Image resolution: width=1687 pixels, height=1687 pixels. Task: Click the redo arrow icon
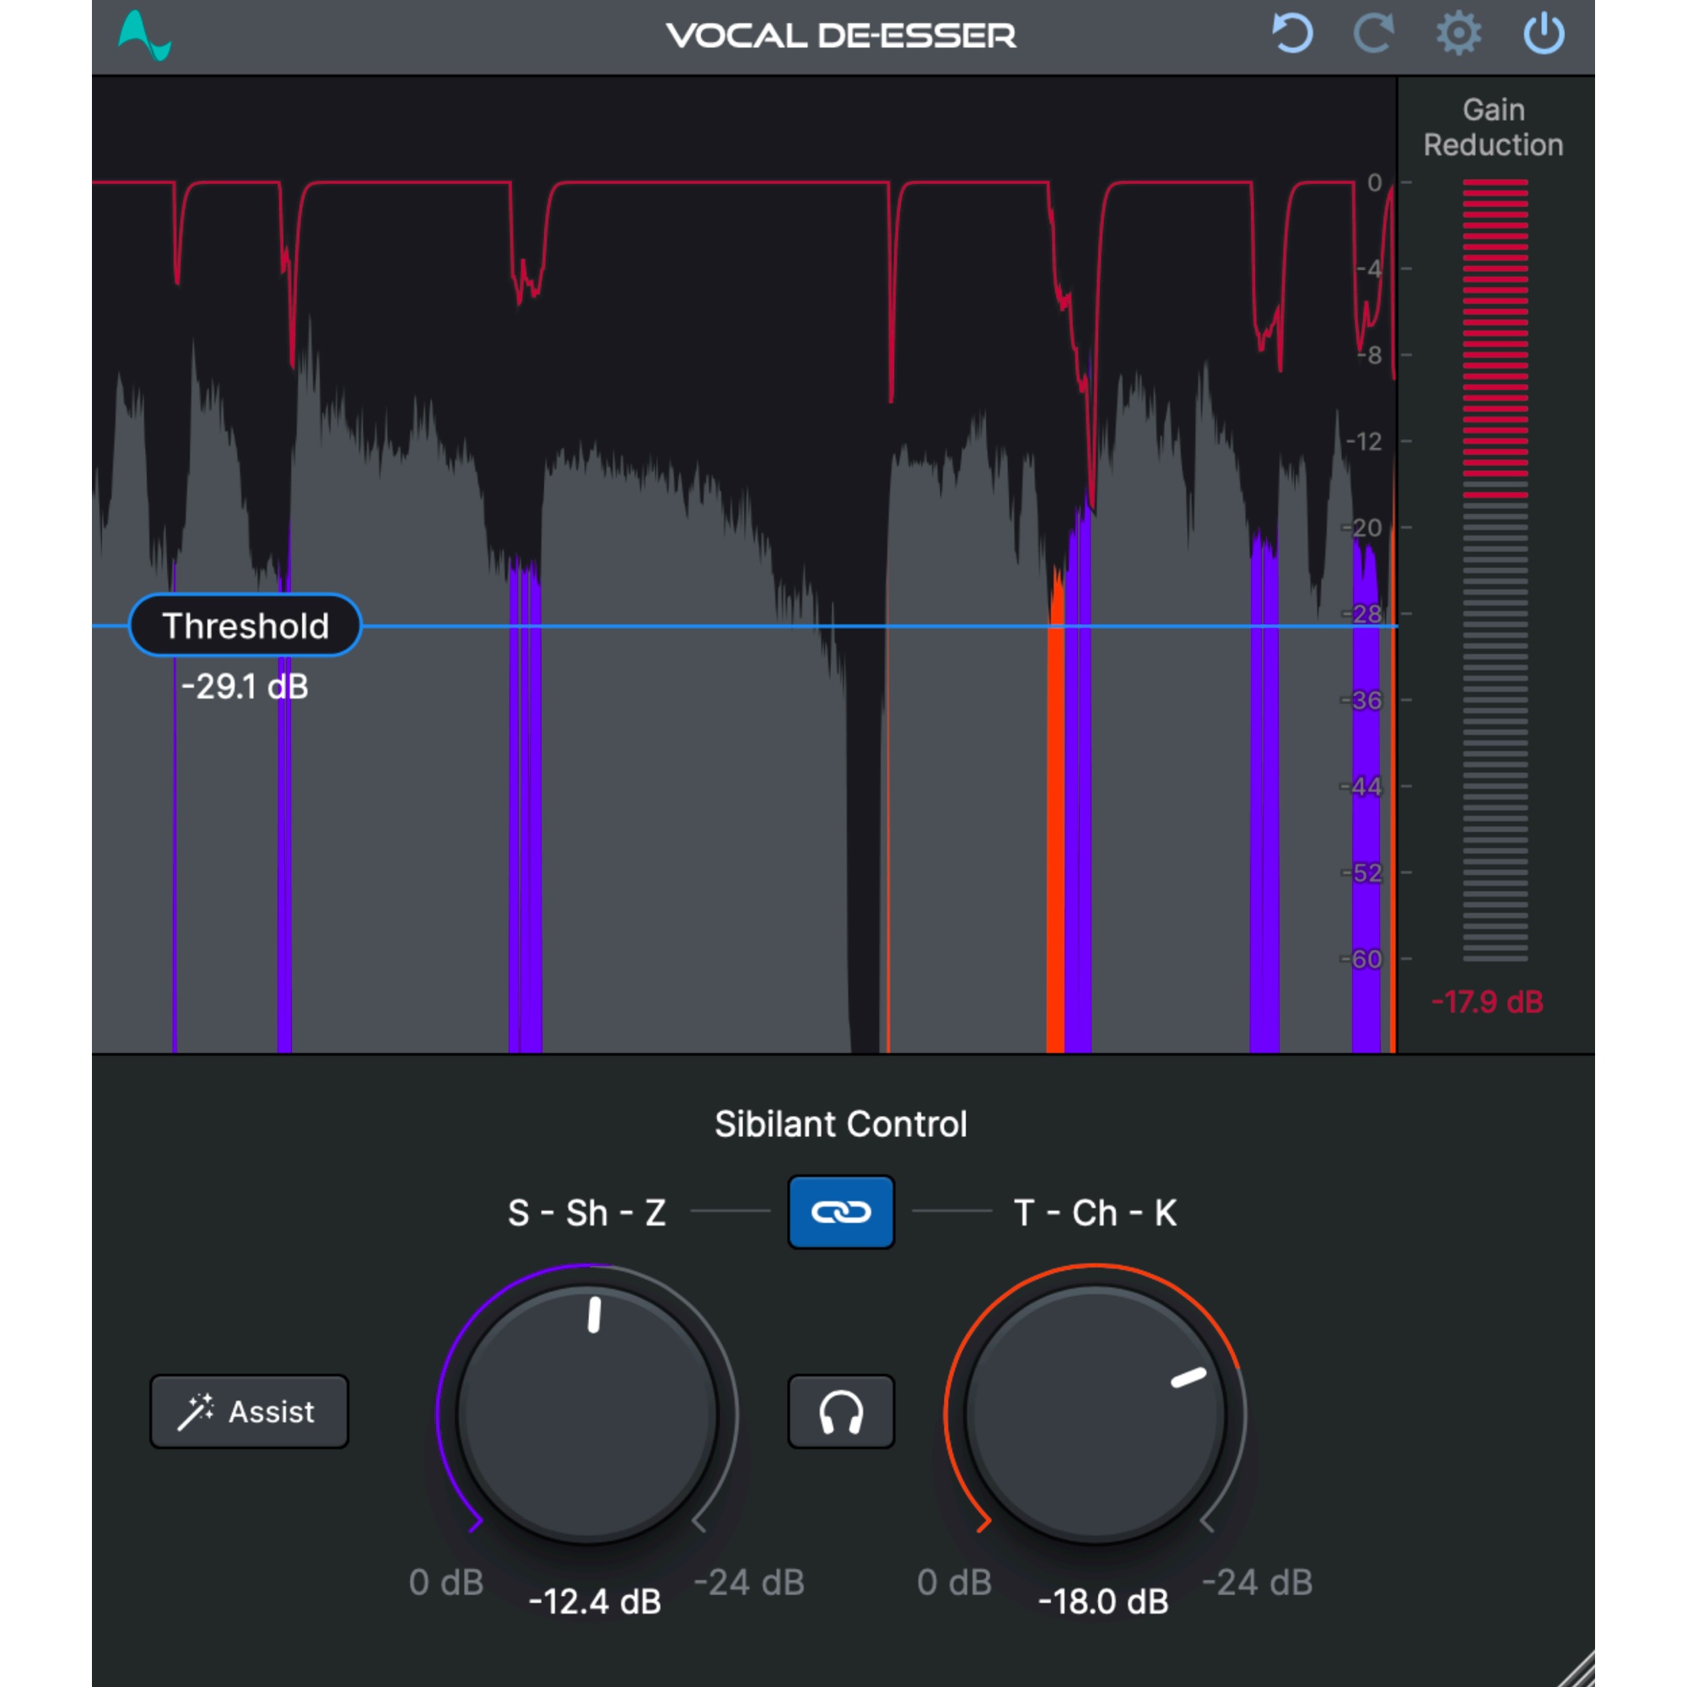click(x=1372, y=35)
